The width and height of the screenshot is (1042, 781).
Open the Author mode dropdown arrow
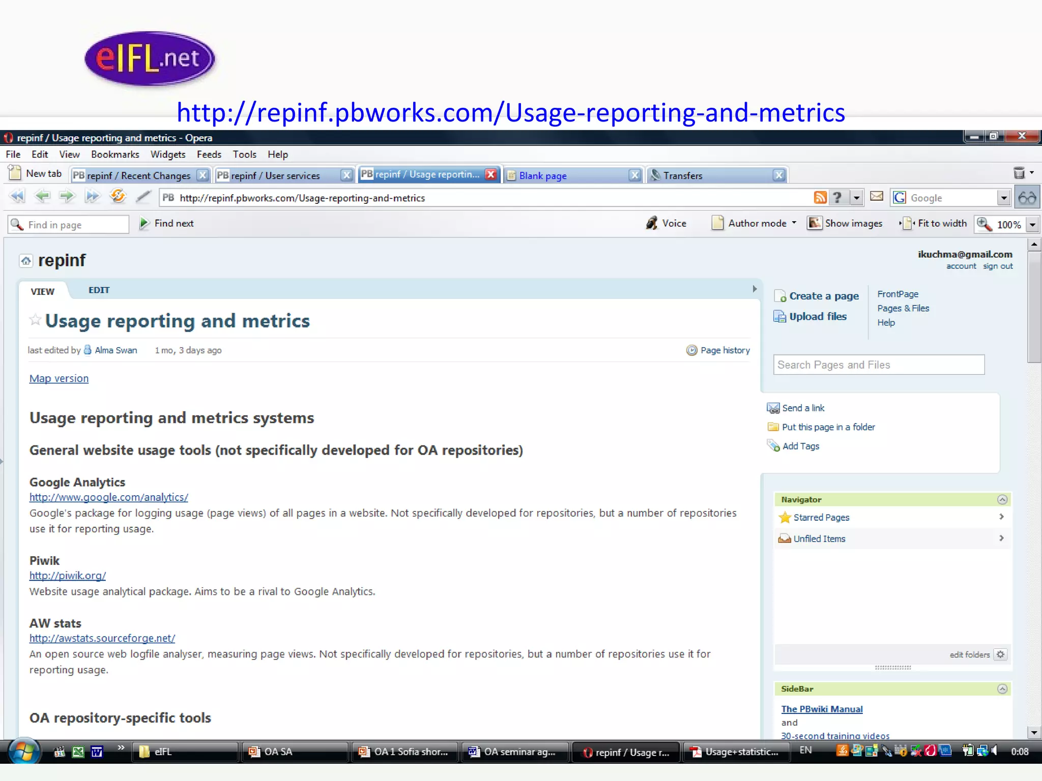tap(794, 223)
